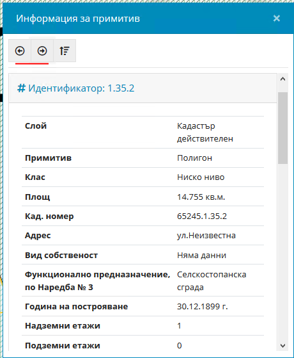This screenshot has width=294, height=358.
Task: Click the Адрес value ул.Неизвестна
Action: (206, 236)
